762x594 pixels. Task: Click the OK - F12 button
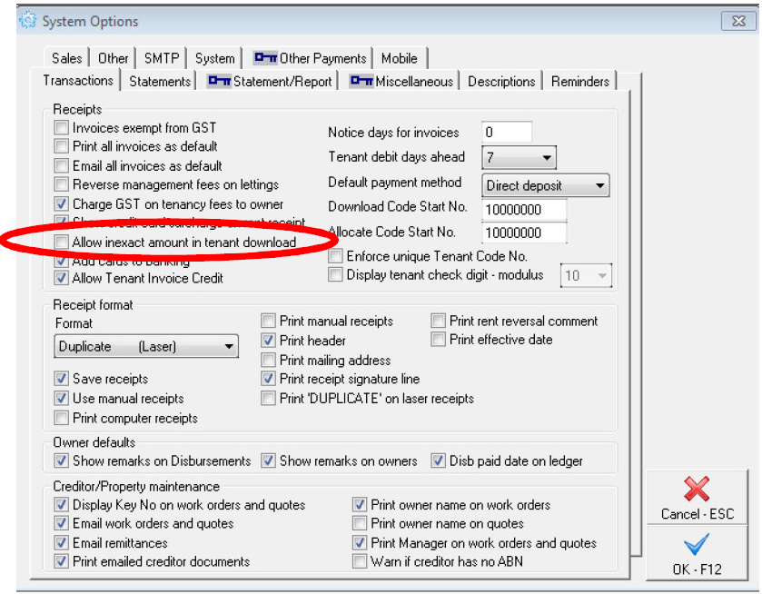point(697,553)
